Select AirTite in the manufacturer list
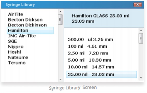 coord(16,14)
